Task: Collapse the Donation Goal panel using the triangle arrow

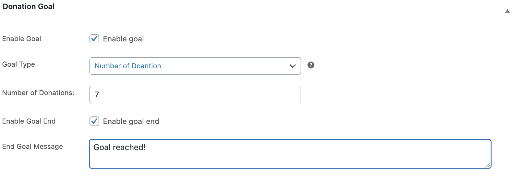Action: click(507, 11)
